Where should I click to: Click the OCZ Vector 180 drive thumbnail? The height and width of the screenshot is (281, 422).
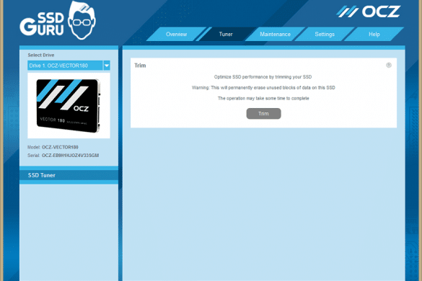tap(69, 105)
